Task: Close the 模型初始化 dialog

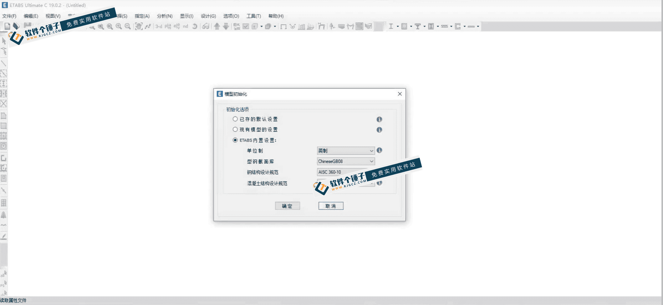Action: 400,94
